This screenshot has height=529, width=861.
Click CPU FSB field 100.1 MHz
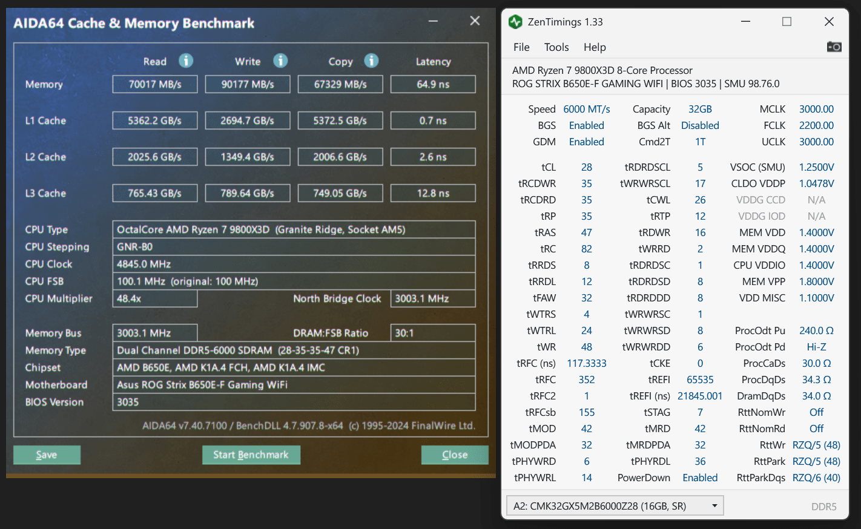tap(294, 281)
